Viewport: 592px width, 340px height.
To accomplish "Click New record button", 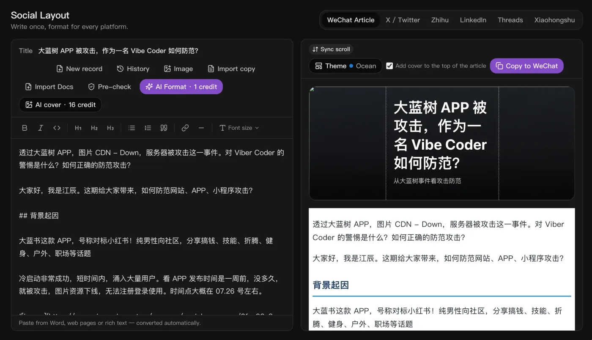I will (79, 69).
